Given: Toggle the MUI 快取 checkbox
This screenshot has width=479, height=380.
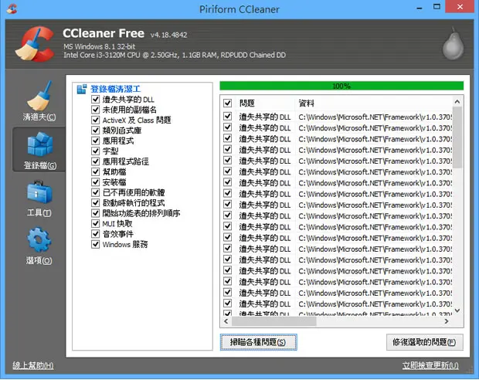Looking at the screenshot, I should [95, 224].
